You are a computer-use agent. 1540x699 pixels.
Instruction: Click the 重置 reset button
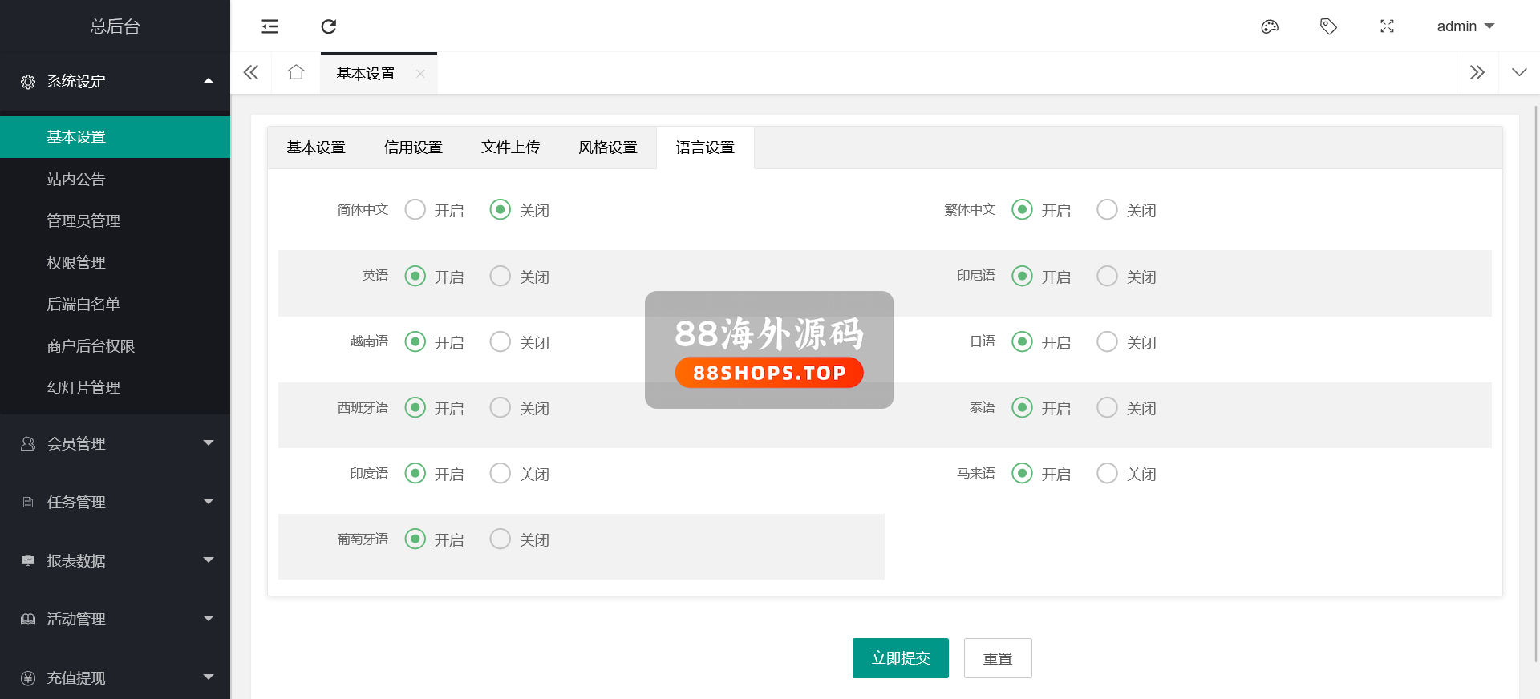[997, 658]
